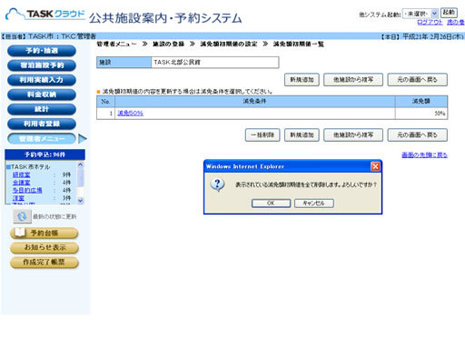Click キャンセル in the dialog
The height and width of the screenshot is (349, 465).
click(314, 203)
